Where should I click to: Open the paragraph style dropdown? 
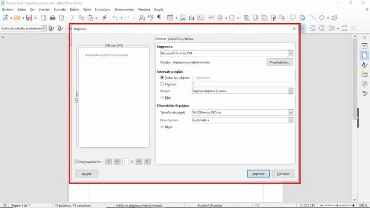[44, 28]
